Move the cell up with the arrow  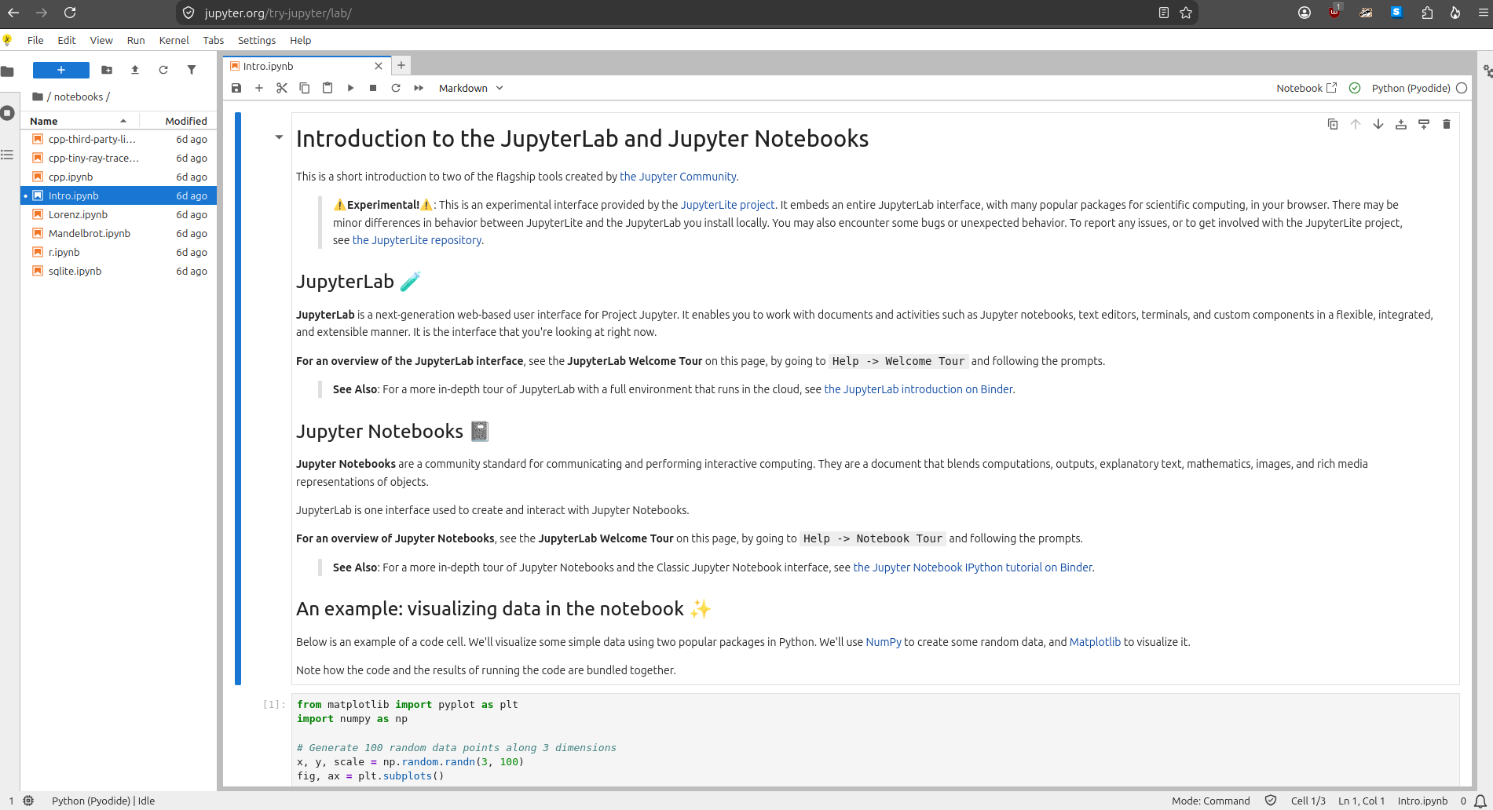1356,124
